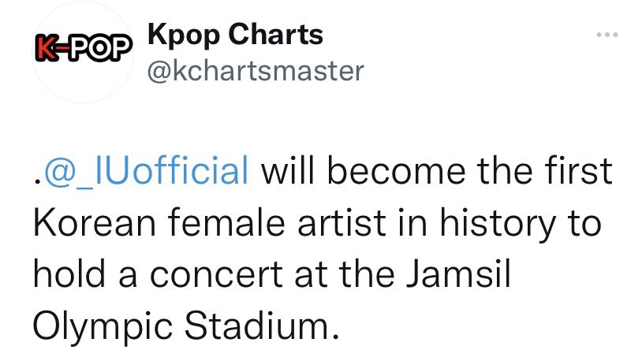Click the words 'Olympic Stadium.'
This screenshot has height=361, width=642.
click(x=186, y=327)
